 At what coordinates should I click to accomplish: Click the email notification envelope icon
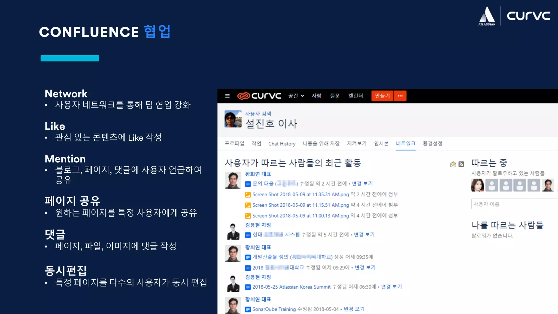click(453, 164)
